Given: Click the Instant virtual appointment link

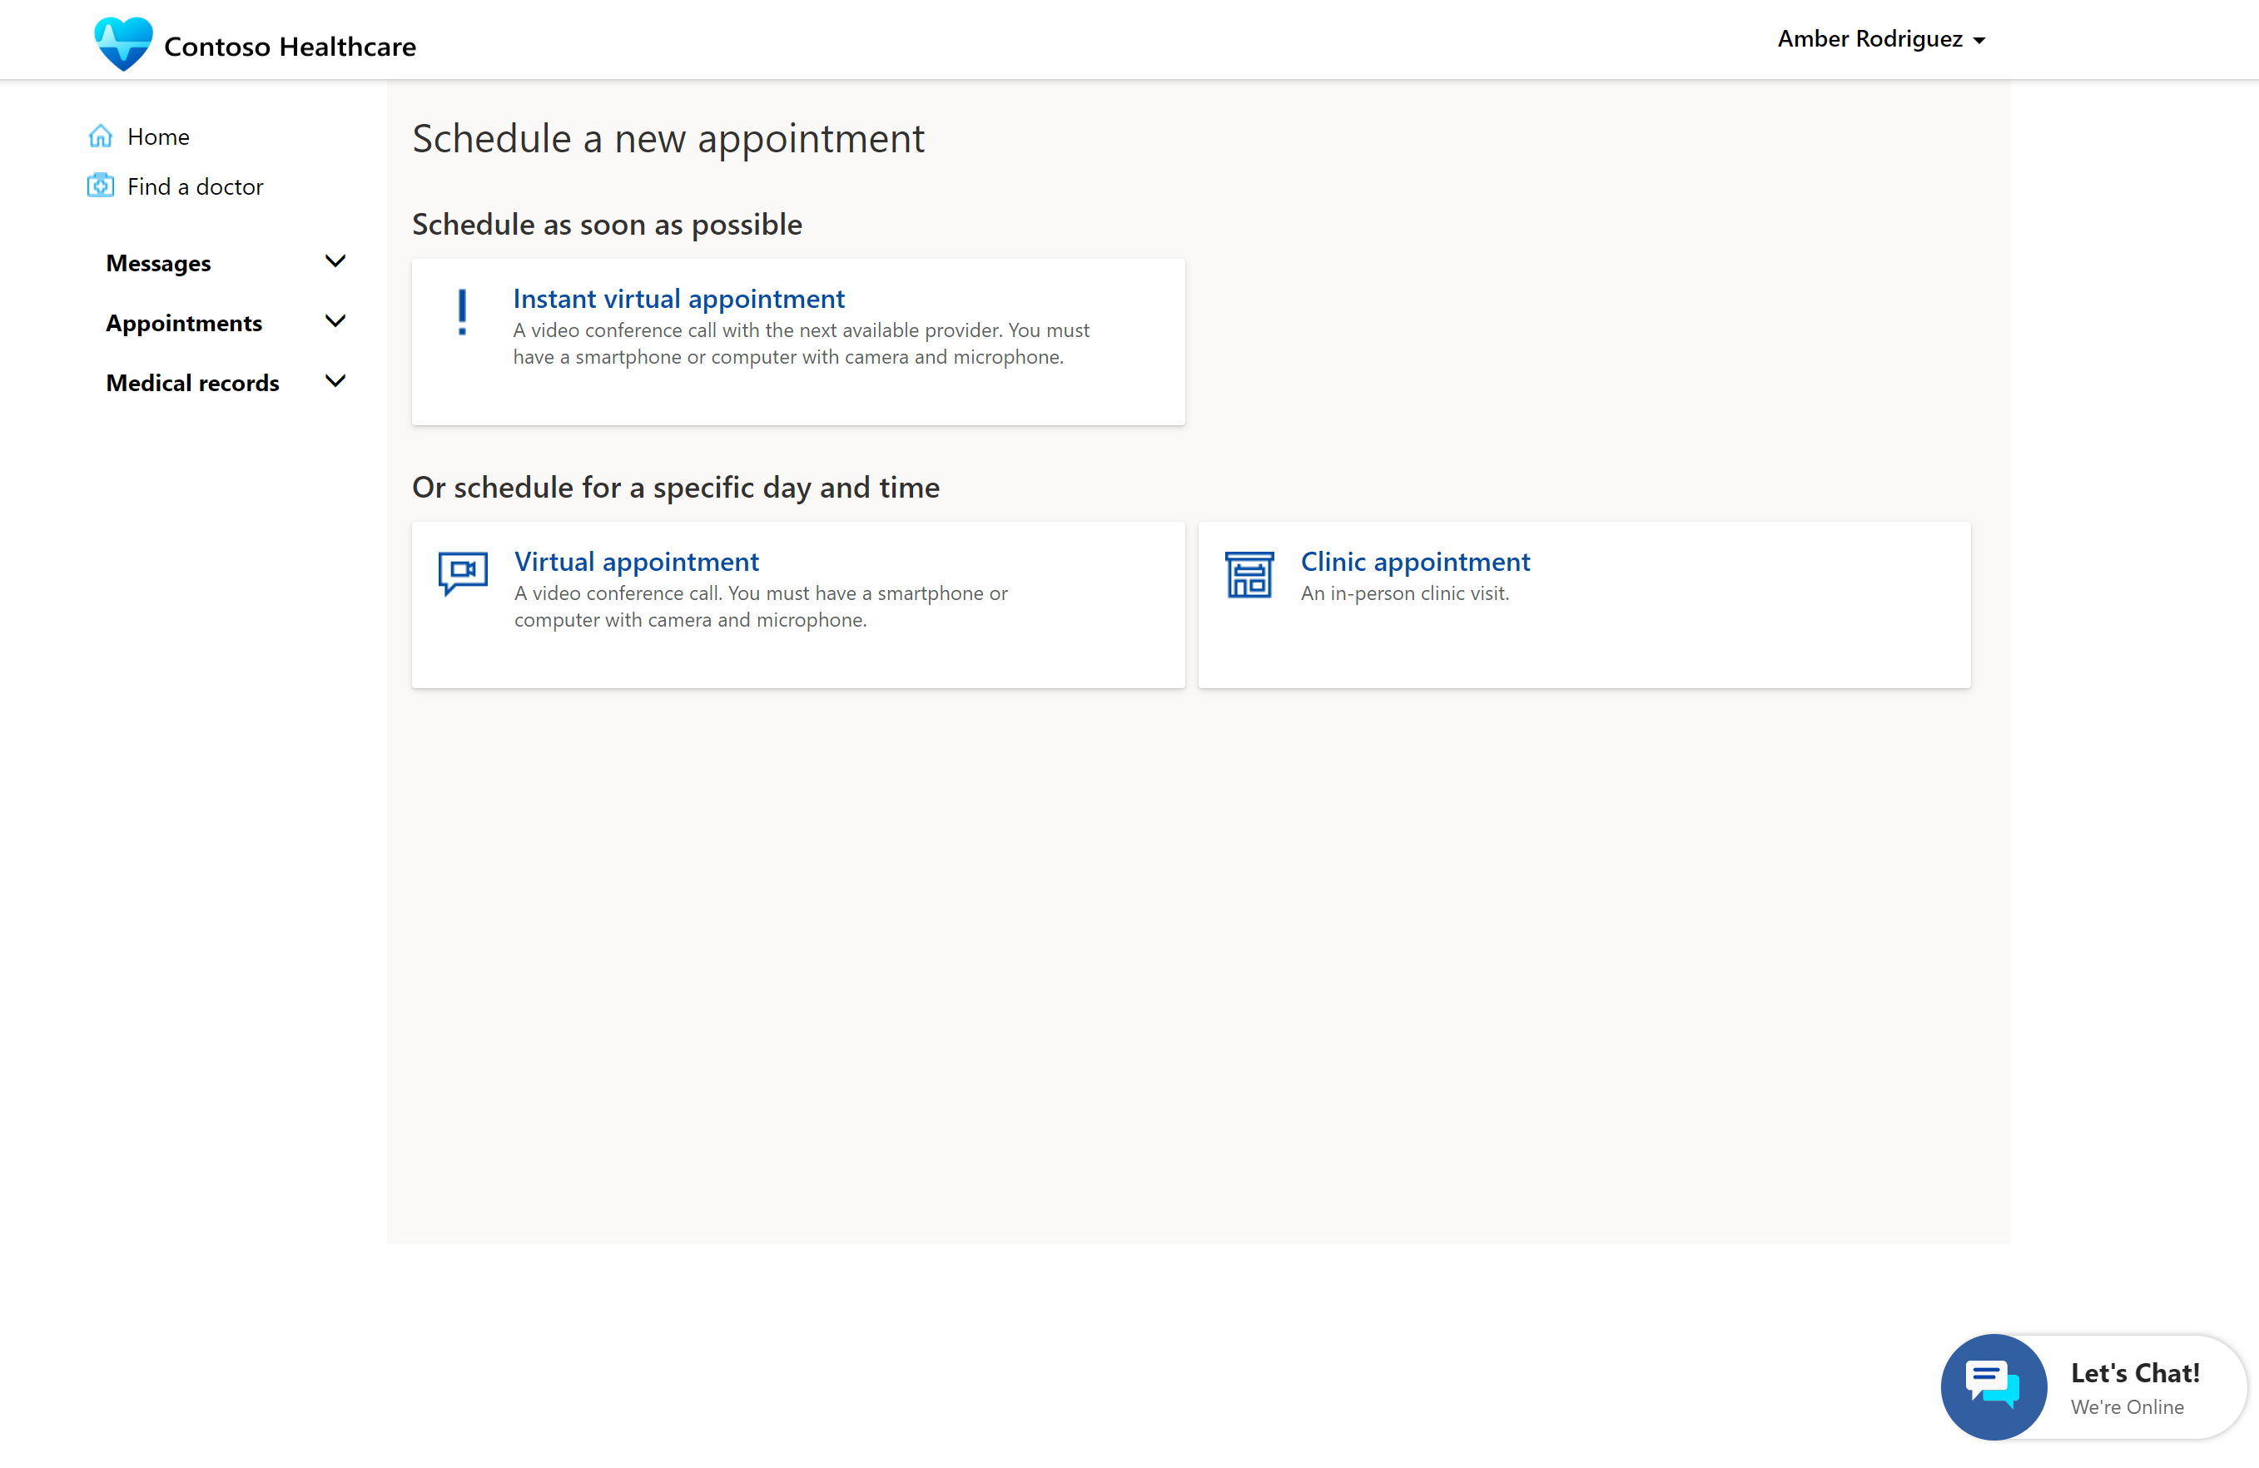Looking at the screenshot, I should 678,298.
